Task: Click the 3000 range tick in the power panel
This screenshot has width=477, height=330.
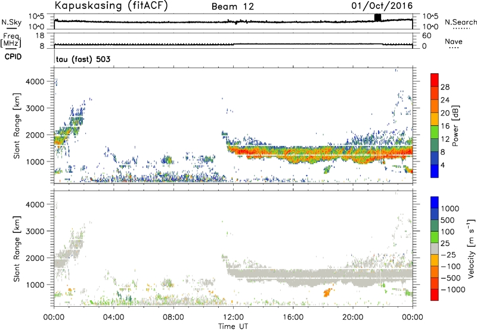Action: [x=35, y=108]
